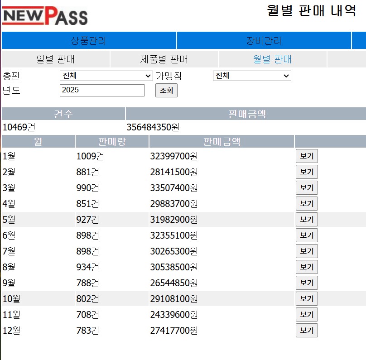Expand the 가맹점 dropdown
The image size is (366, 360).
point(251,76)
